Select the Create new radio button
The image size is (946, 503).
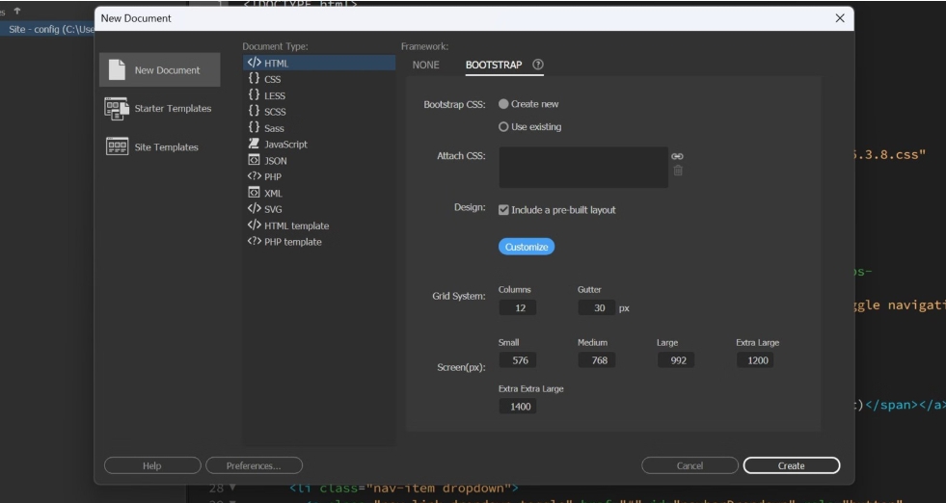(503, 104)
